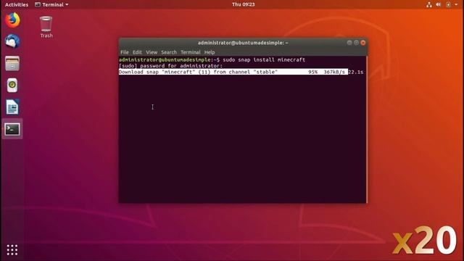Open the Edit menu
The image size is (464, 261).
(137, 52)
